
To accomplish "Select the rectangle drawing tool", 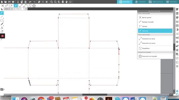I will (x=2, y=21).
